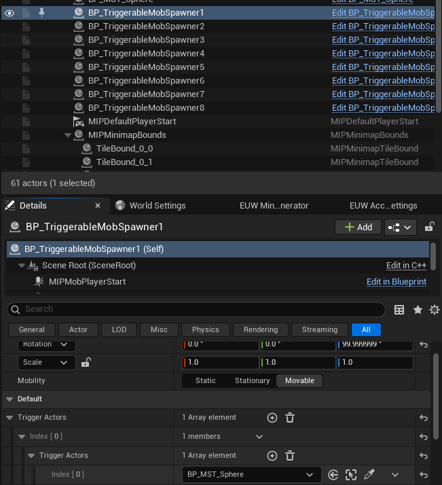
Task: Click the actor icon of BP_TriggerableMobSpawner2
Action: point(79,26)
